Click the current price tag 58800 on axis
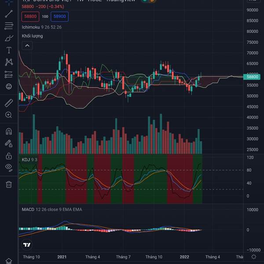The image size is (264, 264). click(252, 77)
